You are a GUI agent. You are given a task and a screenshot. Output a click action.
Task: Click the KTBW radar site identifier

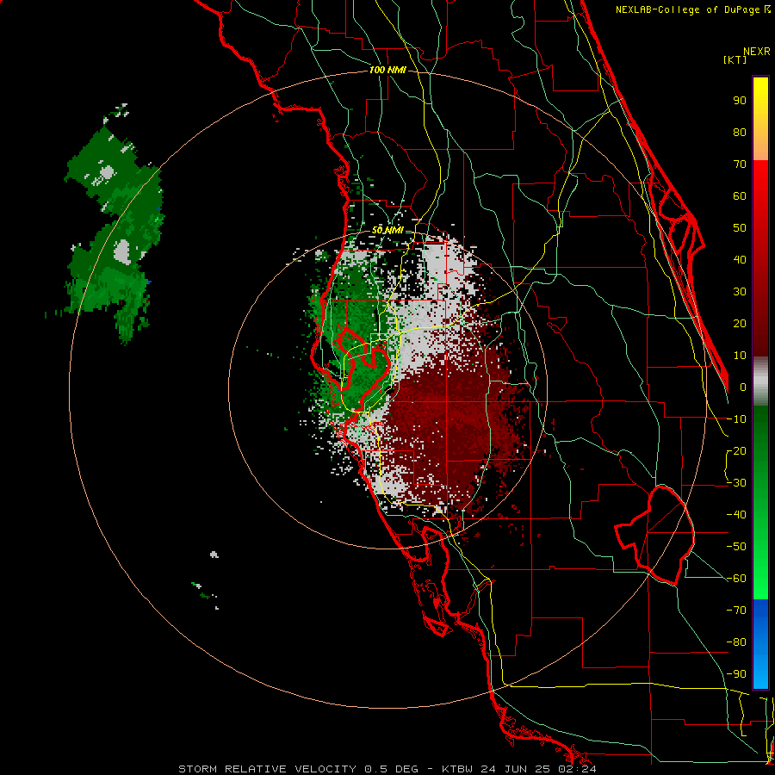click(x=458, y=769)
